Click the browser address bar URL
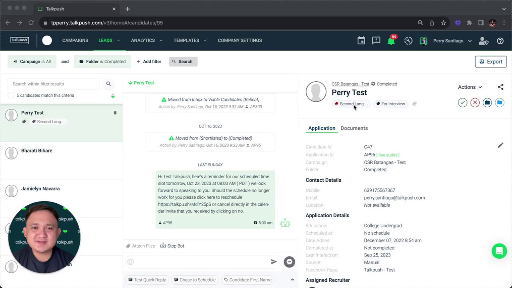Image resolution: width=512 pixels, height=288 pixels. click(107, 23)
